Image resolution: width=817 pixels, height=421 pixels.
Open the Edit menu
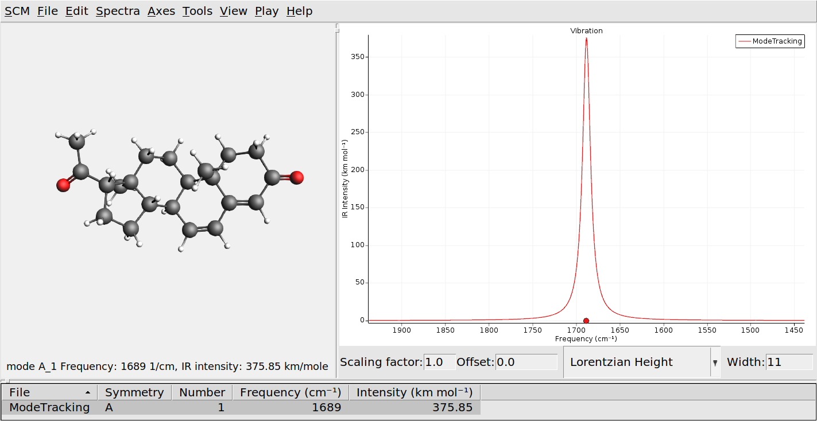click(x=76, y=11)
